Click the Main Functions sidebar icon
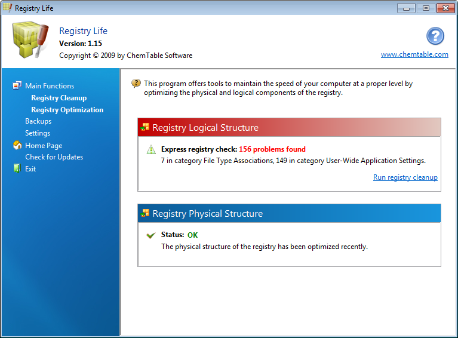Screen dimensions: 458x338 point(17,85)
